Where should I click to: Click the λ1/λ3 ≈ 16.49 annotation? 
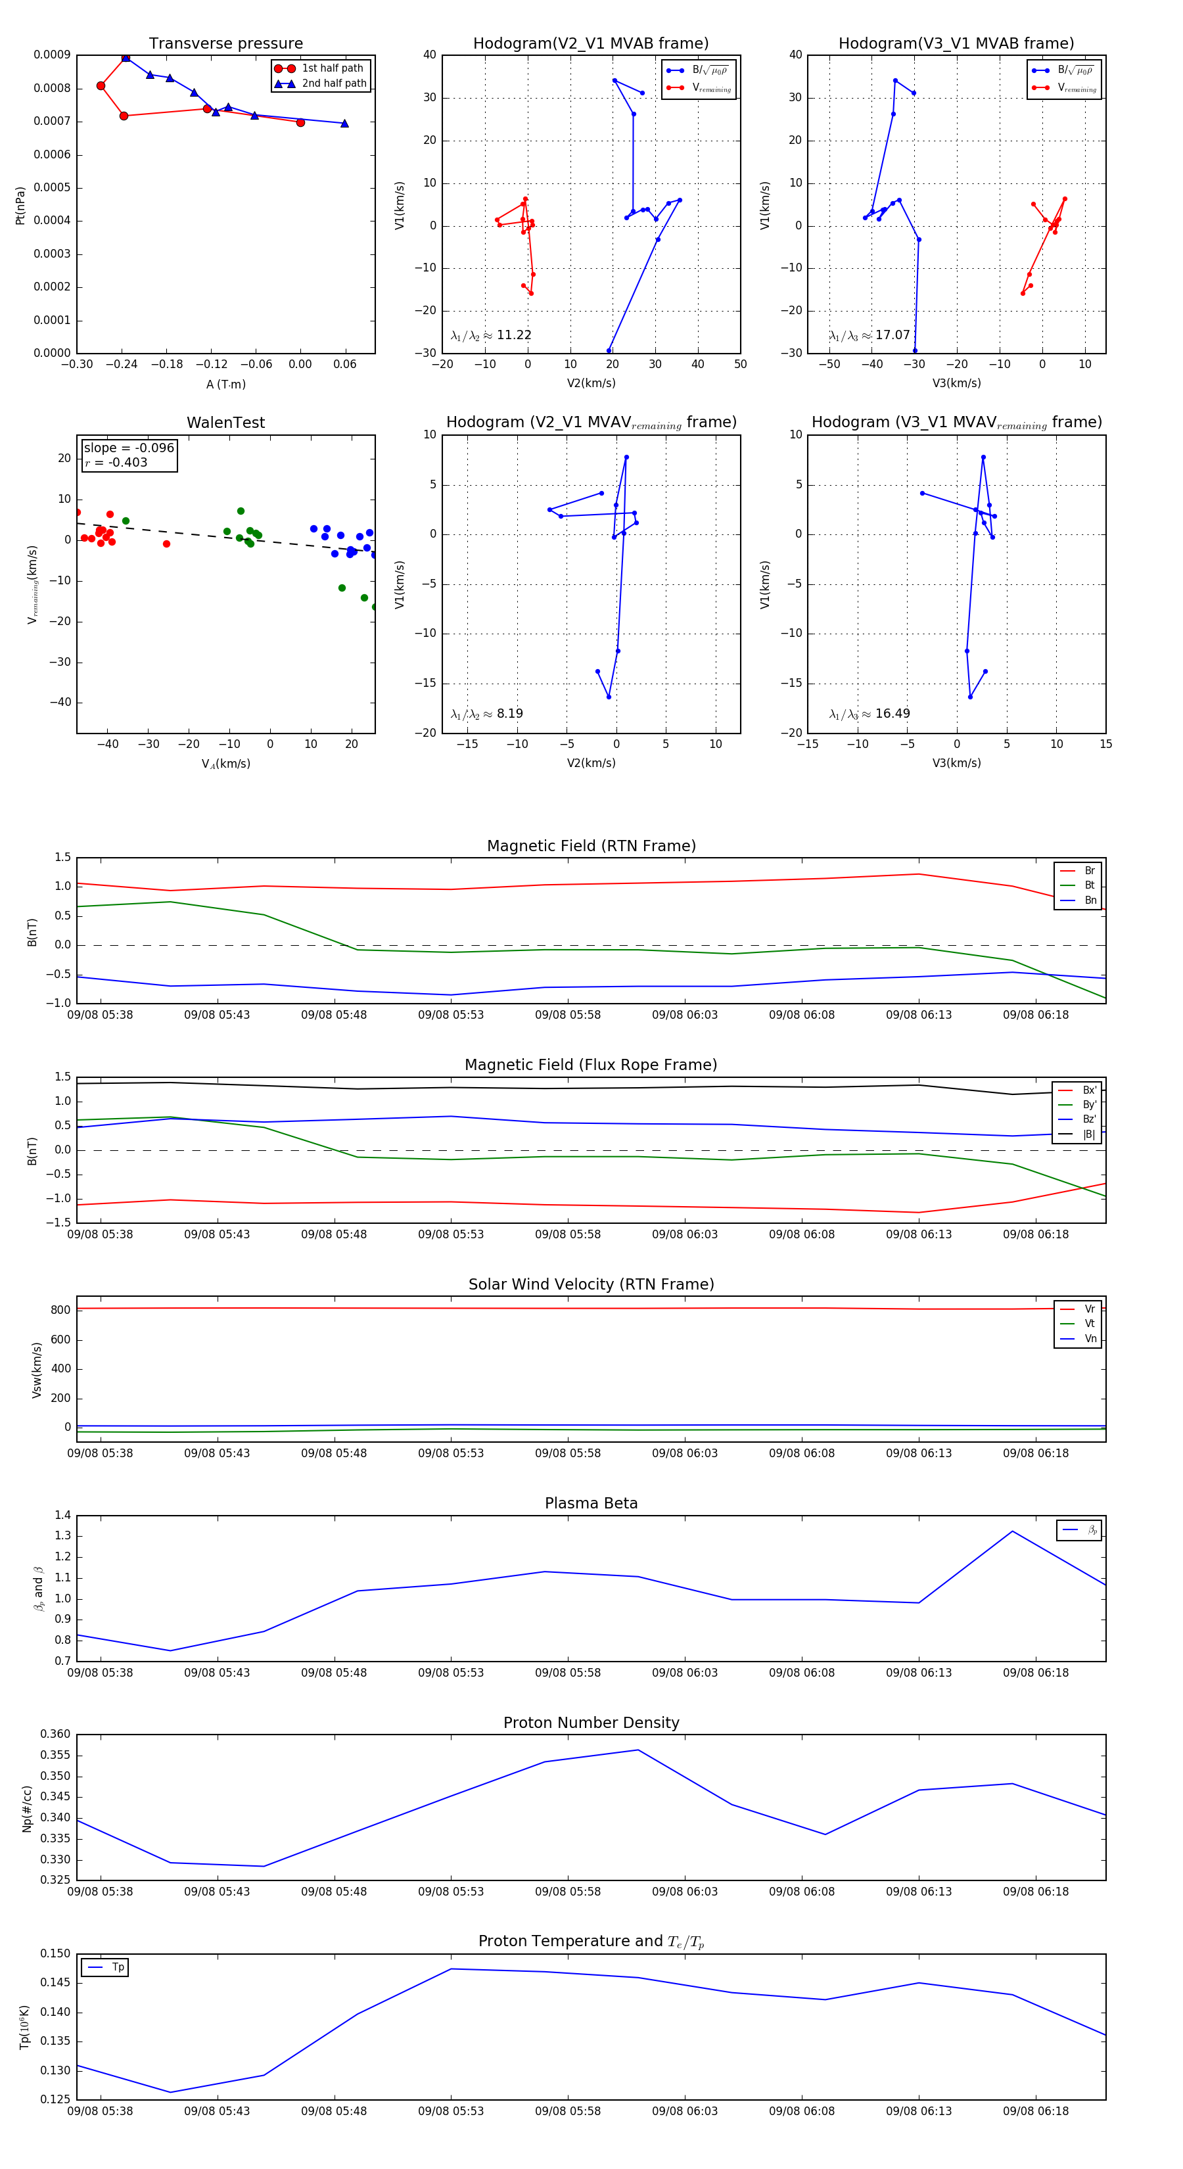point(870,714)
